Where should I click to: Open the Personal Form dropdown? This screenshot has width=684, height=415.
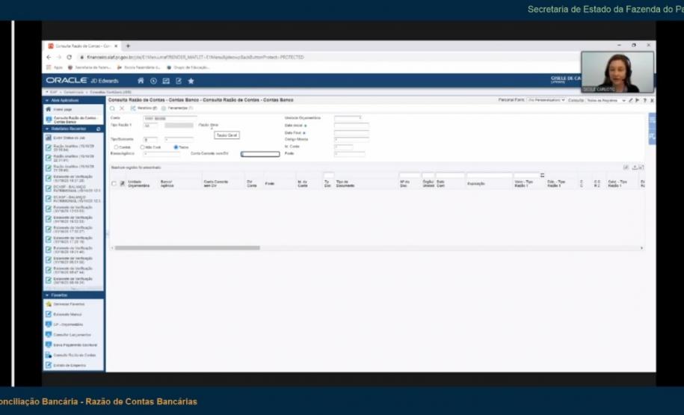546,100
